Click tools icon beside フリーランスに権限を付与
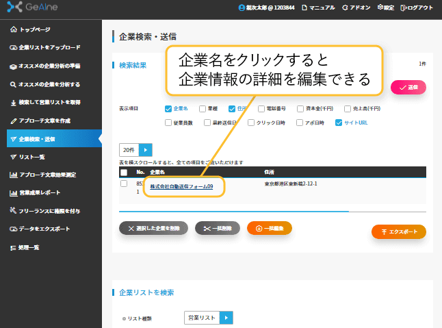The height and width of the screenshot is (328, 442). click(x=13, y=210)
